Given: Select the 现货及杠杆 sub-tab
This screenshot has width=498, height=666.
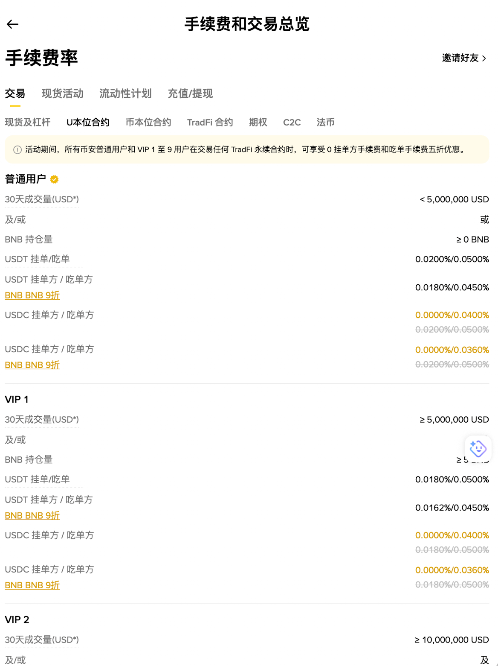Looking at the screenshot, I should [27, 123].
